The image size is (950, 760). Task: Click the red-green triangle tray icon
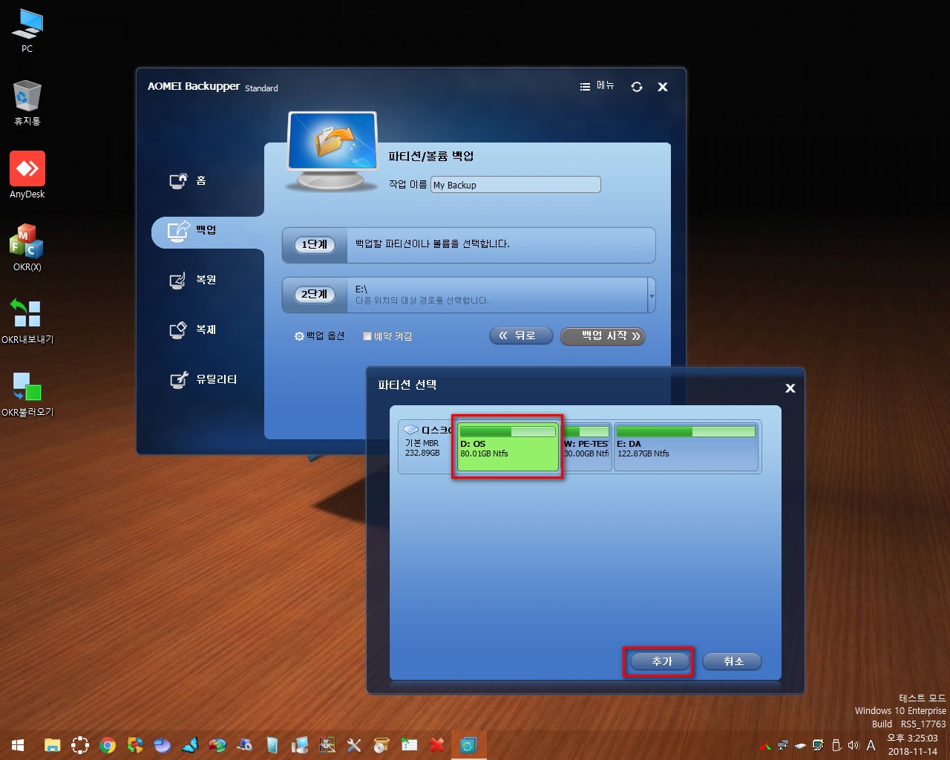[766, 745]
